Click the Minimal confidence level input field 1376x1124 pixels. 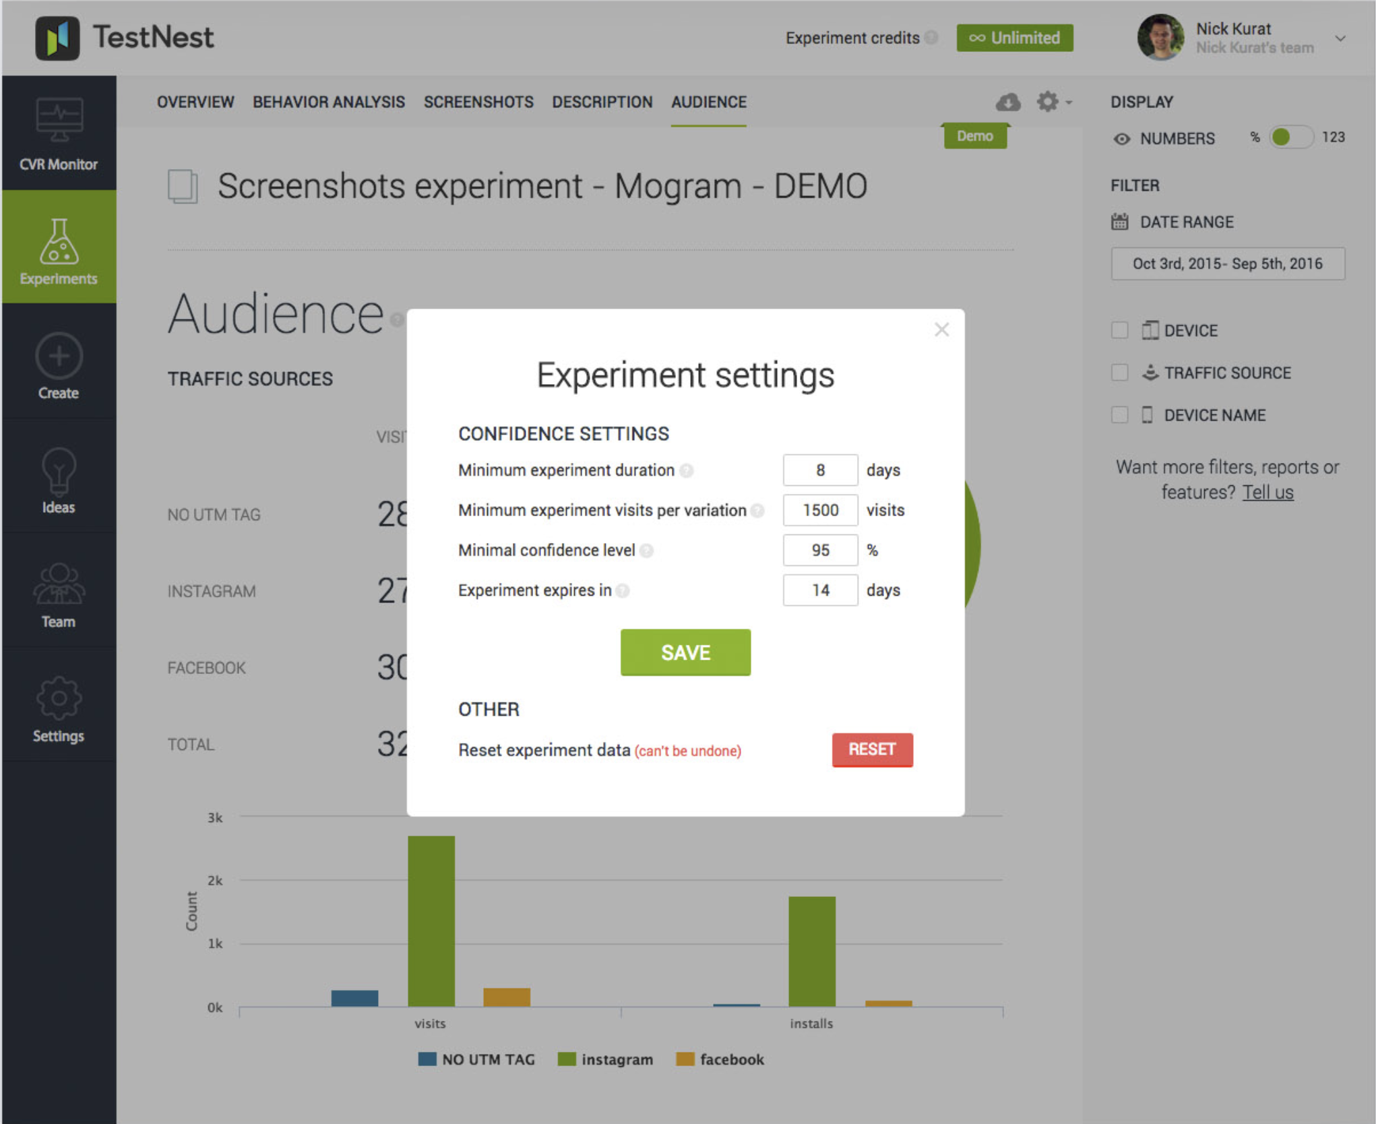tap(819, 550)
